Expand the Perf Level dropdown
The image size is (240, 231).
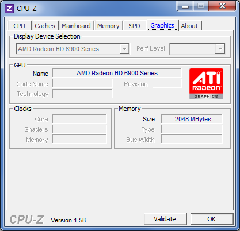pyautogui.click(x=197, y=49)
